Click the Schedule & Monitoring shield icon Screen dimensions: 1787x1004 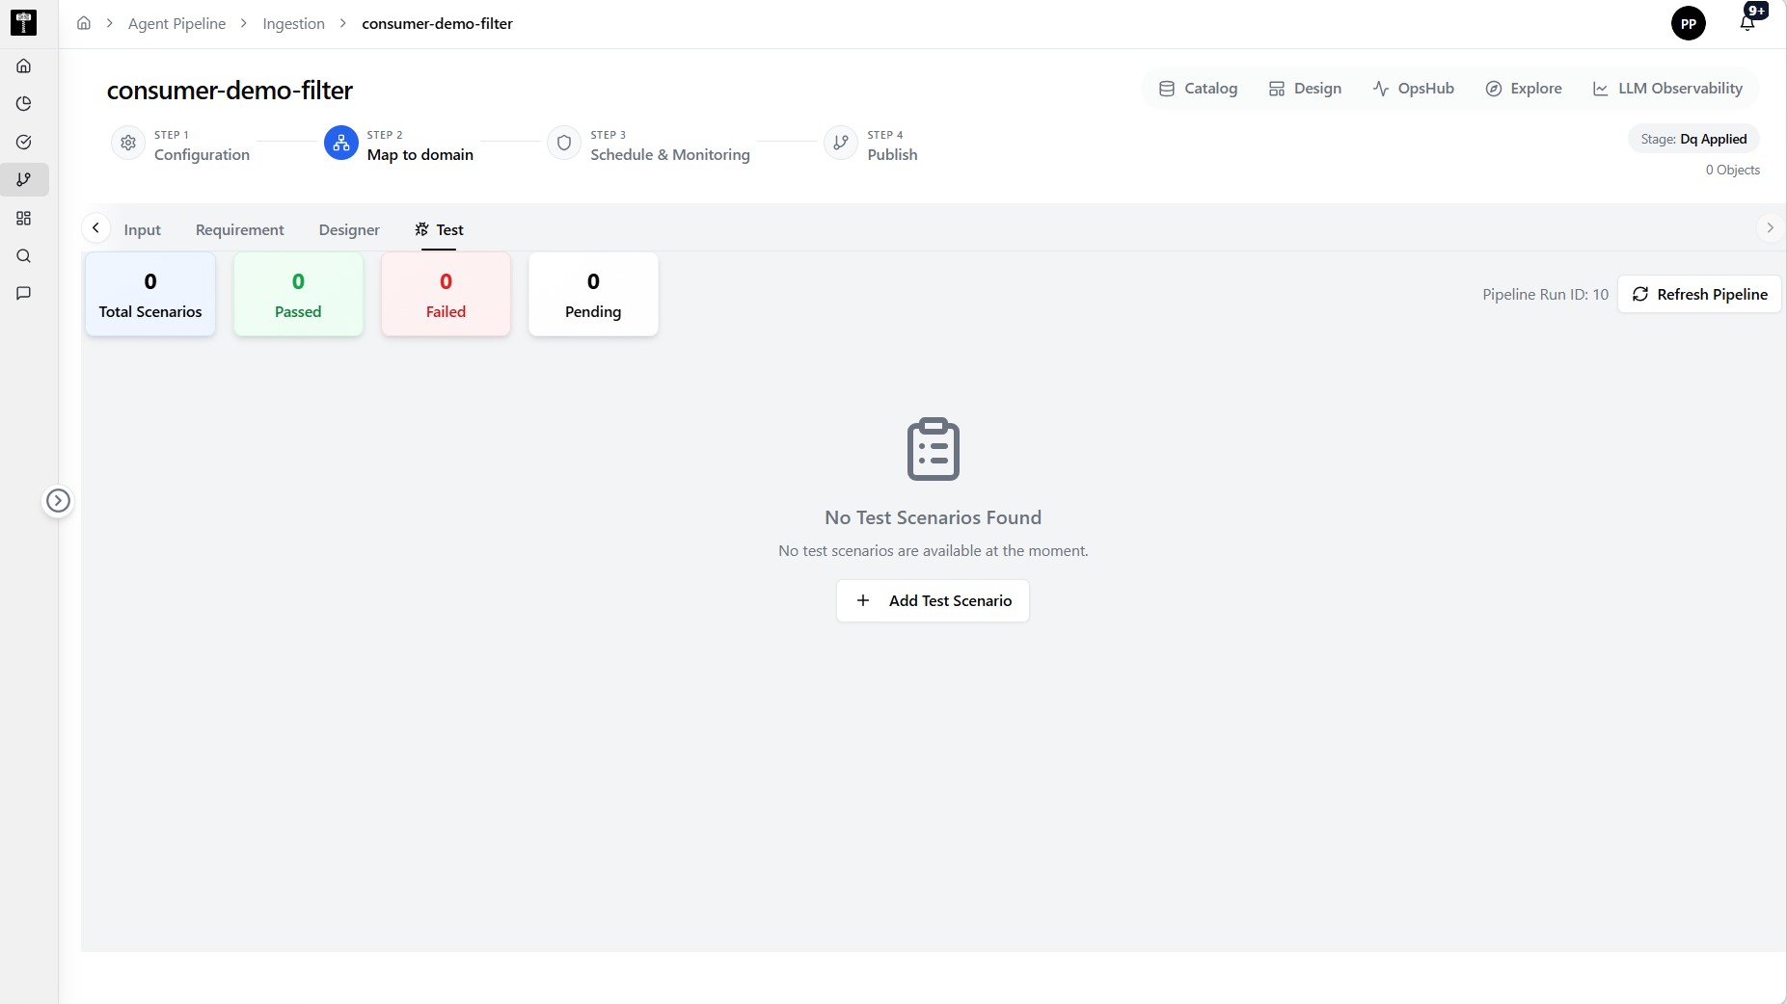tap(564, 144)
